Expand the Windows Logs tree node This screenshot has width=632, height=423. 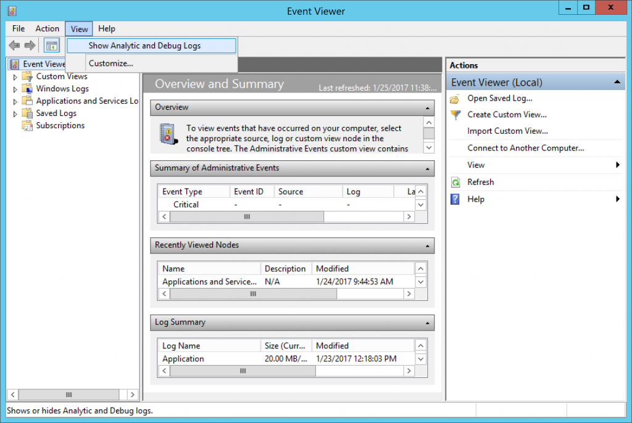(15, 88)
